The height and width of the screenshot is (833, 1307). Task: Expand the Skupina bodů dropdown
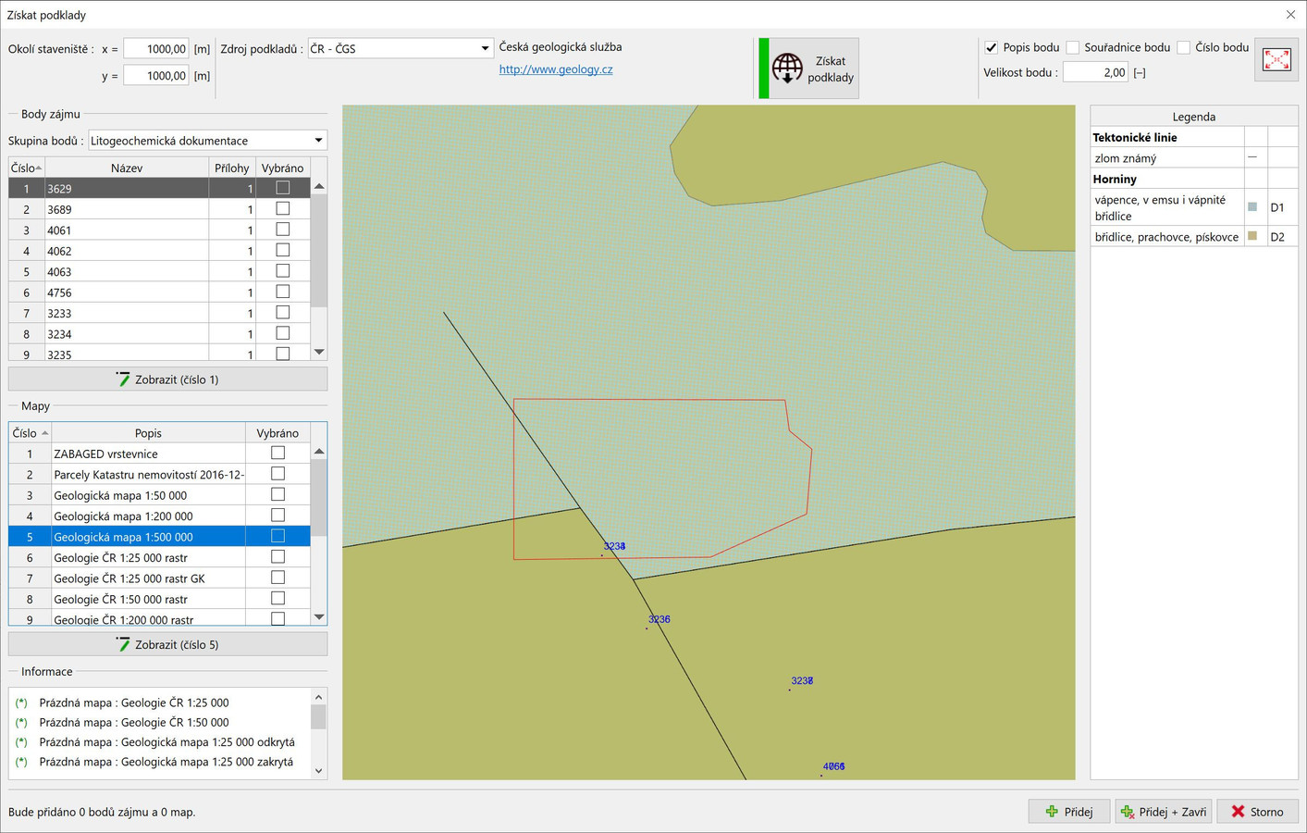coord(318,141)
